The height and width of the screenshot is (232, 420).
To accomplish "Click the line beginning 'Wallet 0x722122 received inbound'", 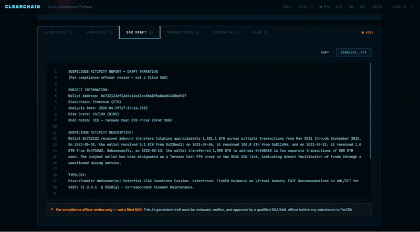I will point(215,138).
